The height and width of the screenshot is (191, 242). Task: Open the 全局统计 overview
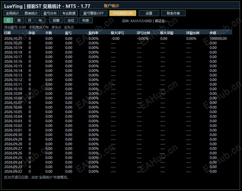12,13
